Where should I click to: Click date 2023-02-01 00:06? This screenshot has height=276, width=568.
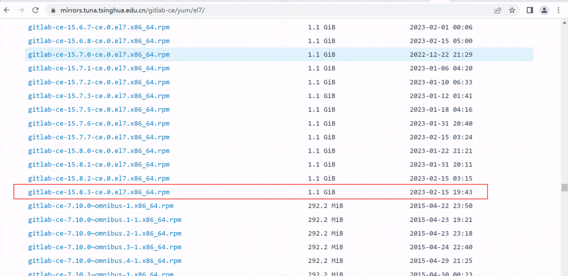(441, 27)
